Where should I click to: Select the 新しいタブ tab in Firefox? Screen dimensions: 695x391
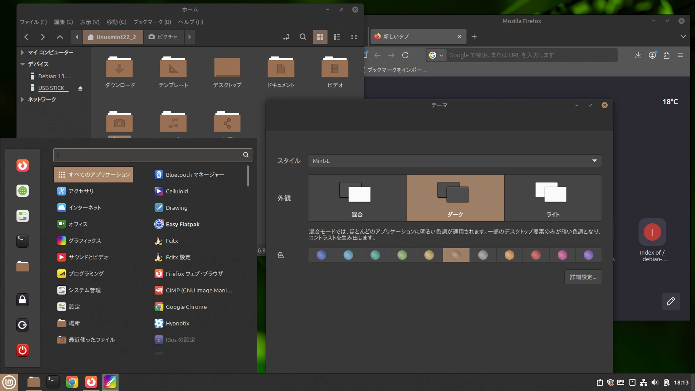click(418, 36)
